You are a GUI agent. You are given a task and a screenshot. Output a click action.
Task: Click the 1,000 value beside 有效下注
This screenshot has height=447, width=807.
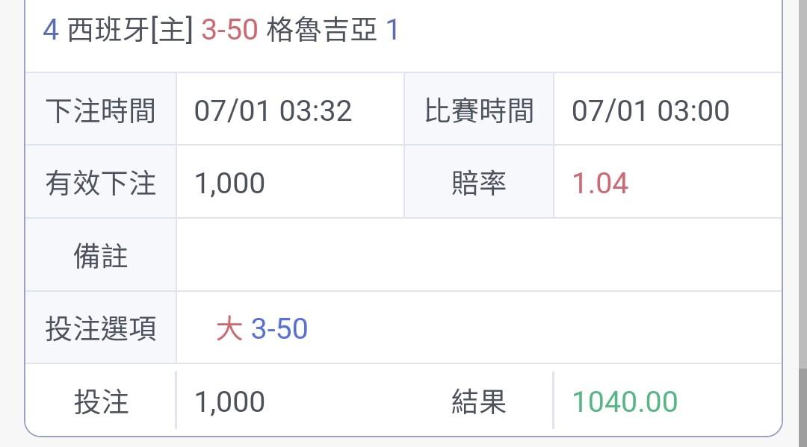tap(229, 183)
